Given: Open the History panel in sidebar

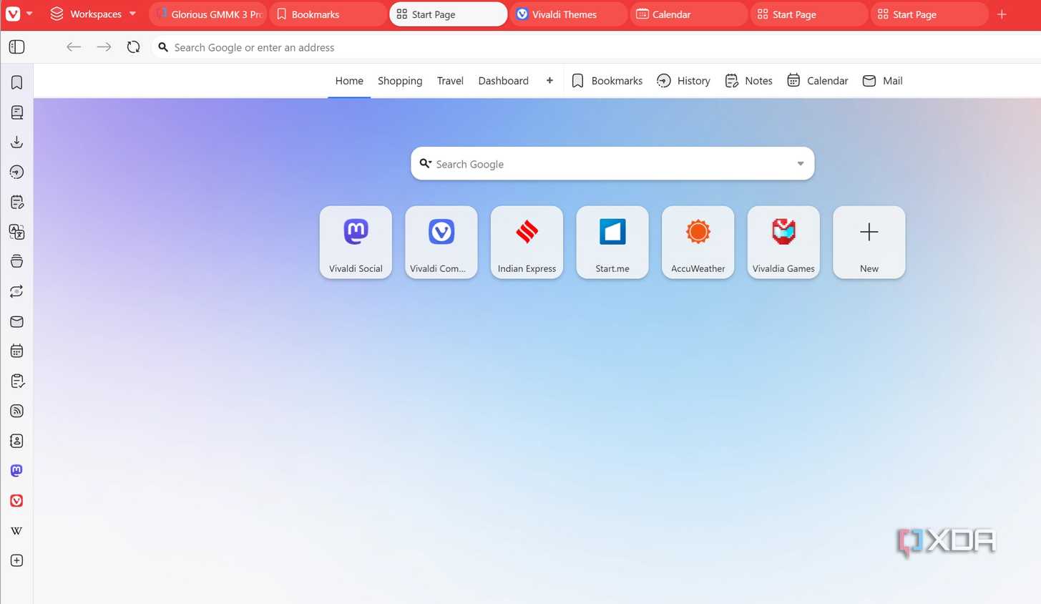Looking at the screenshot, I should [x=16, y=172].
